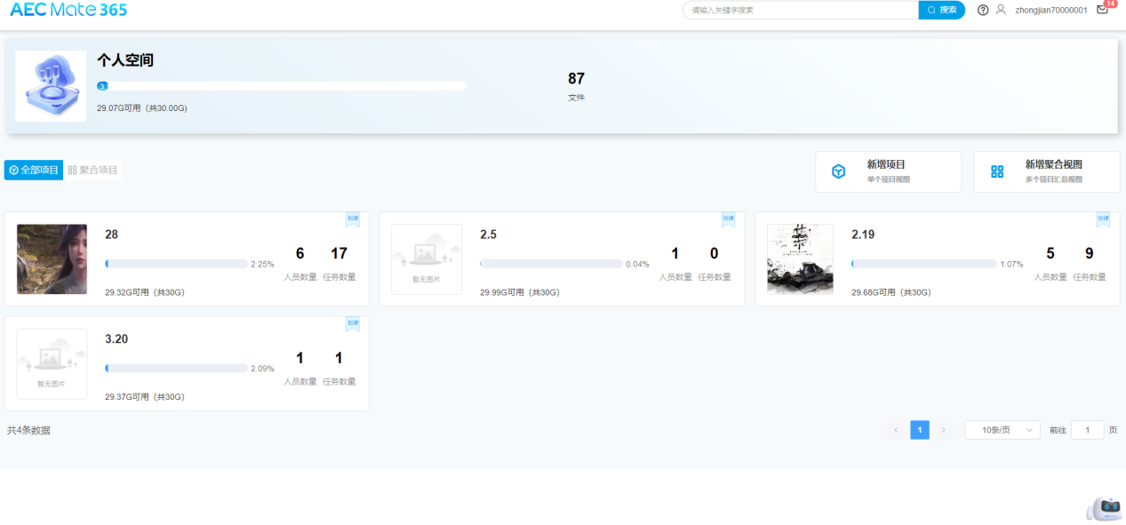
Task: Open project 28 thumbnail image
Action: (x=52, y=259)
